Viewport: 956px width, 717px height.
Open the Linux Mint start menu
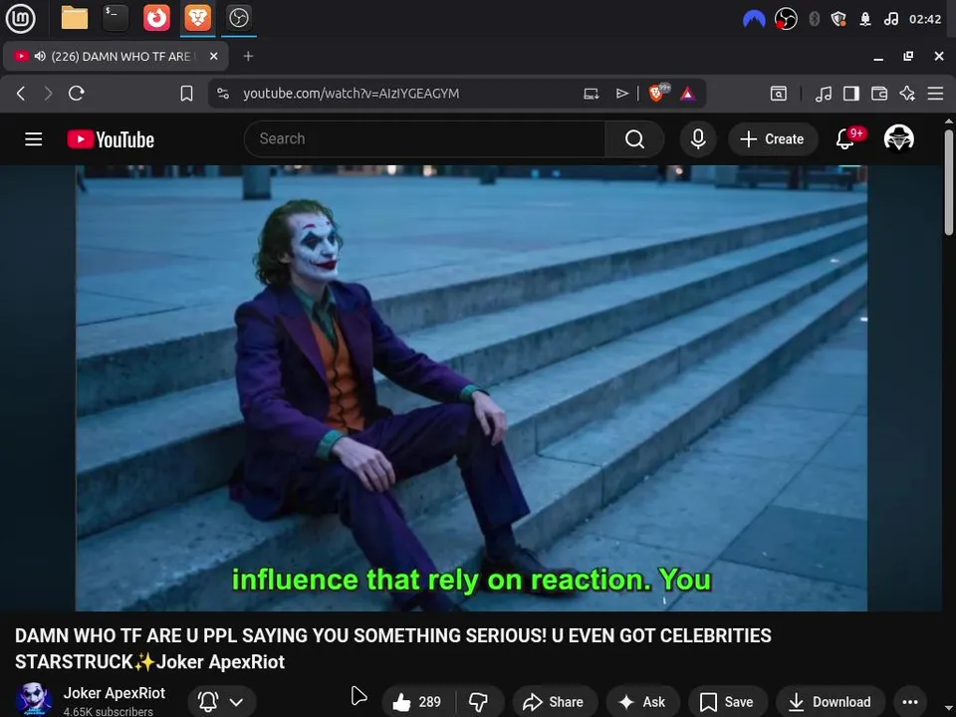tap(20, 18)
